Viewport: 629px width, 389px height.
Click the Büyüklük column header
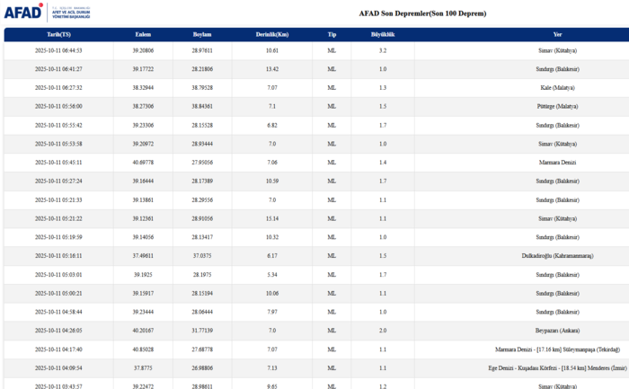[383, 34]
